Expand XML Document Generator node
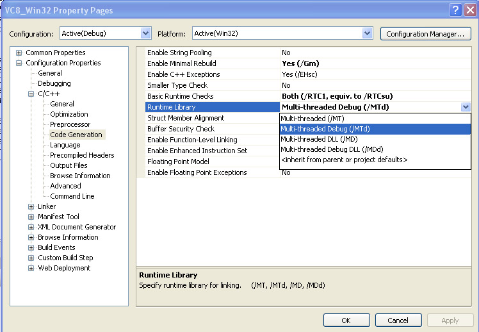 tap(31, 227)
